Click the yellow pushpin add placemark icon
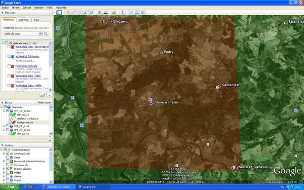 point(67,12)
